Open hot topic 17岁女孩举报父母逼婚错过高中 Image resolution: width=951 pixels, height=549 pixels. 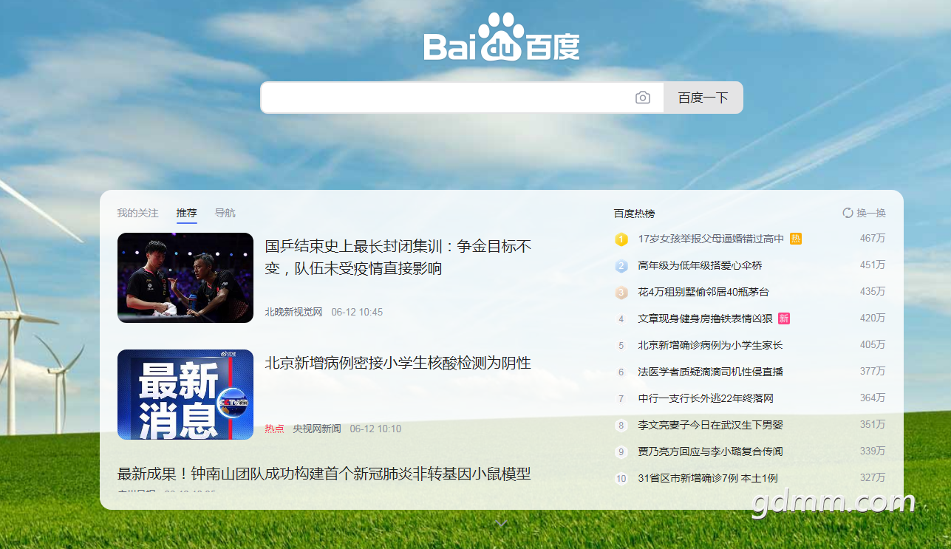(x=711, y=239)
